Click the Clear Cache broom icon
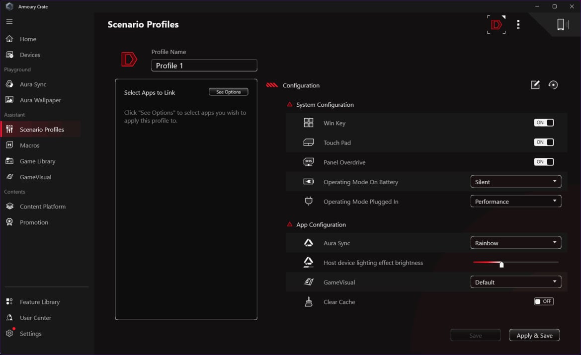This screenshot has height=355, width=581. (308, 302)
